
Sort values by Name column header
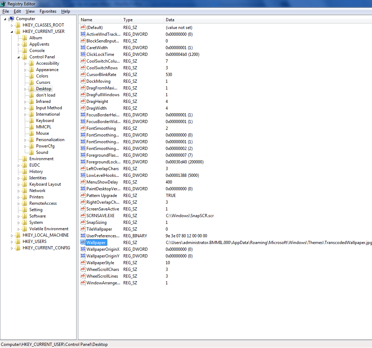[x=100, y=20]
